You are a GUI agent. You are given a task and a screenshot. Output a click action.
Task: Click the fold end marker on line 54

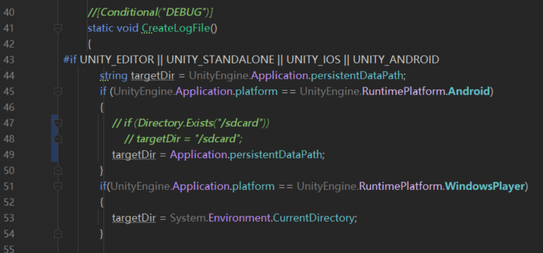tap(58, 234)
